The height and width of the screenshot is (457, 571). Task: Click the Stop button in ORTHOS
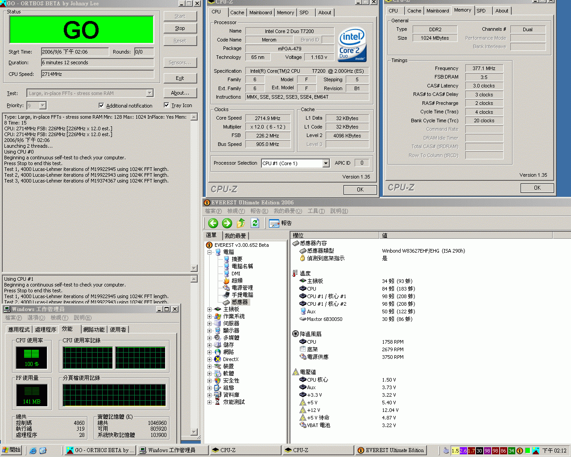[180, 28]
